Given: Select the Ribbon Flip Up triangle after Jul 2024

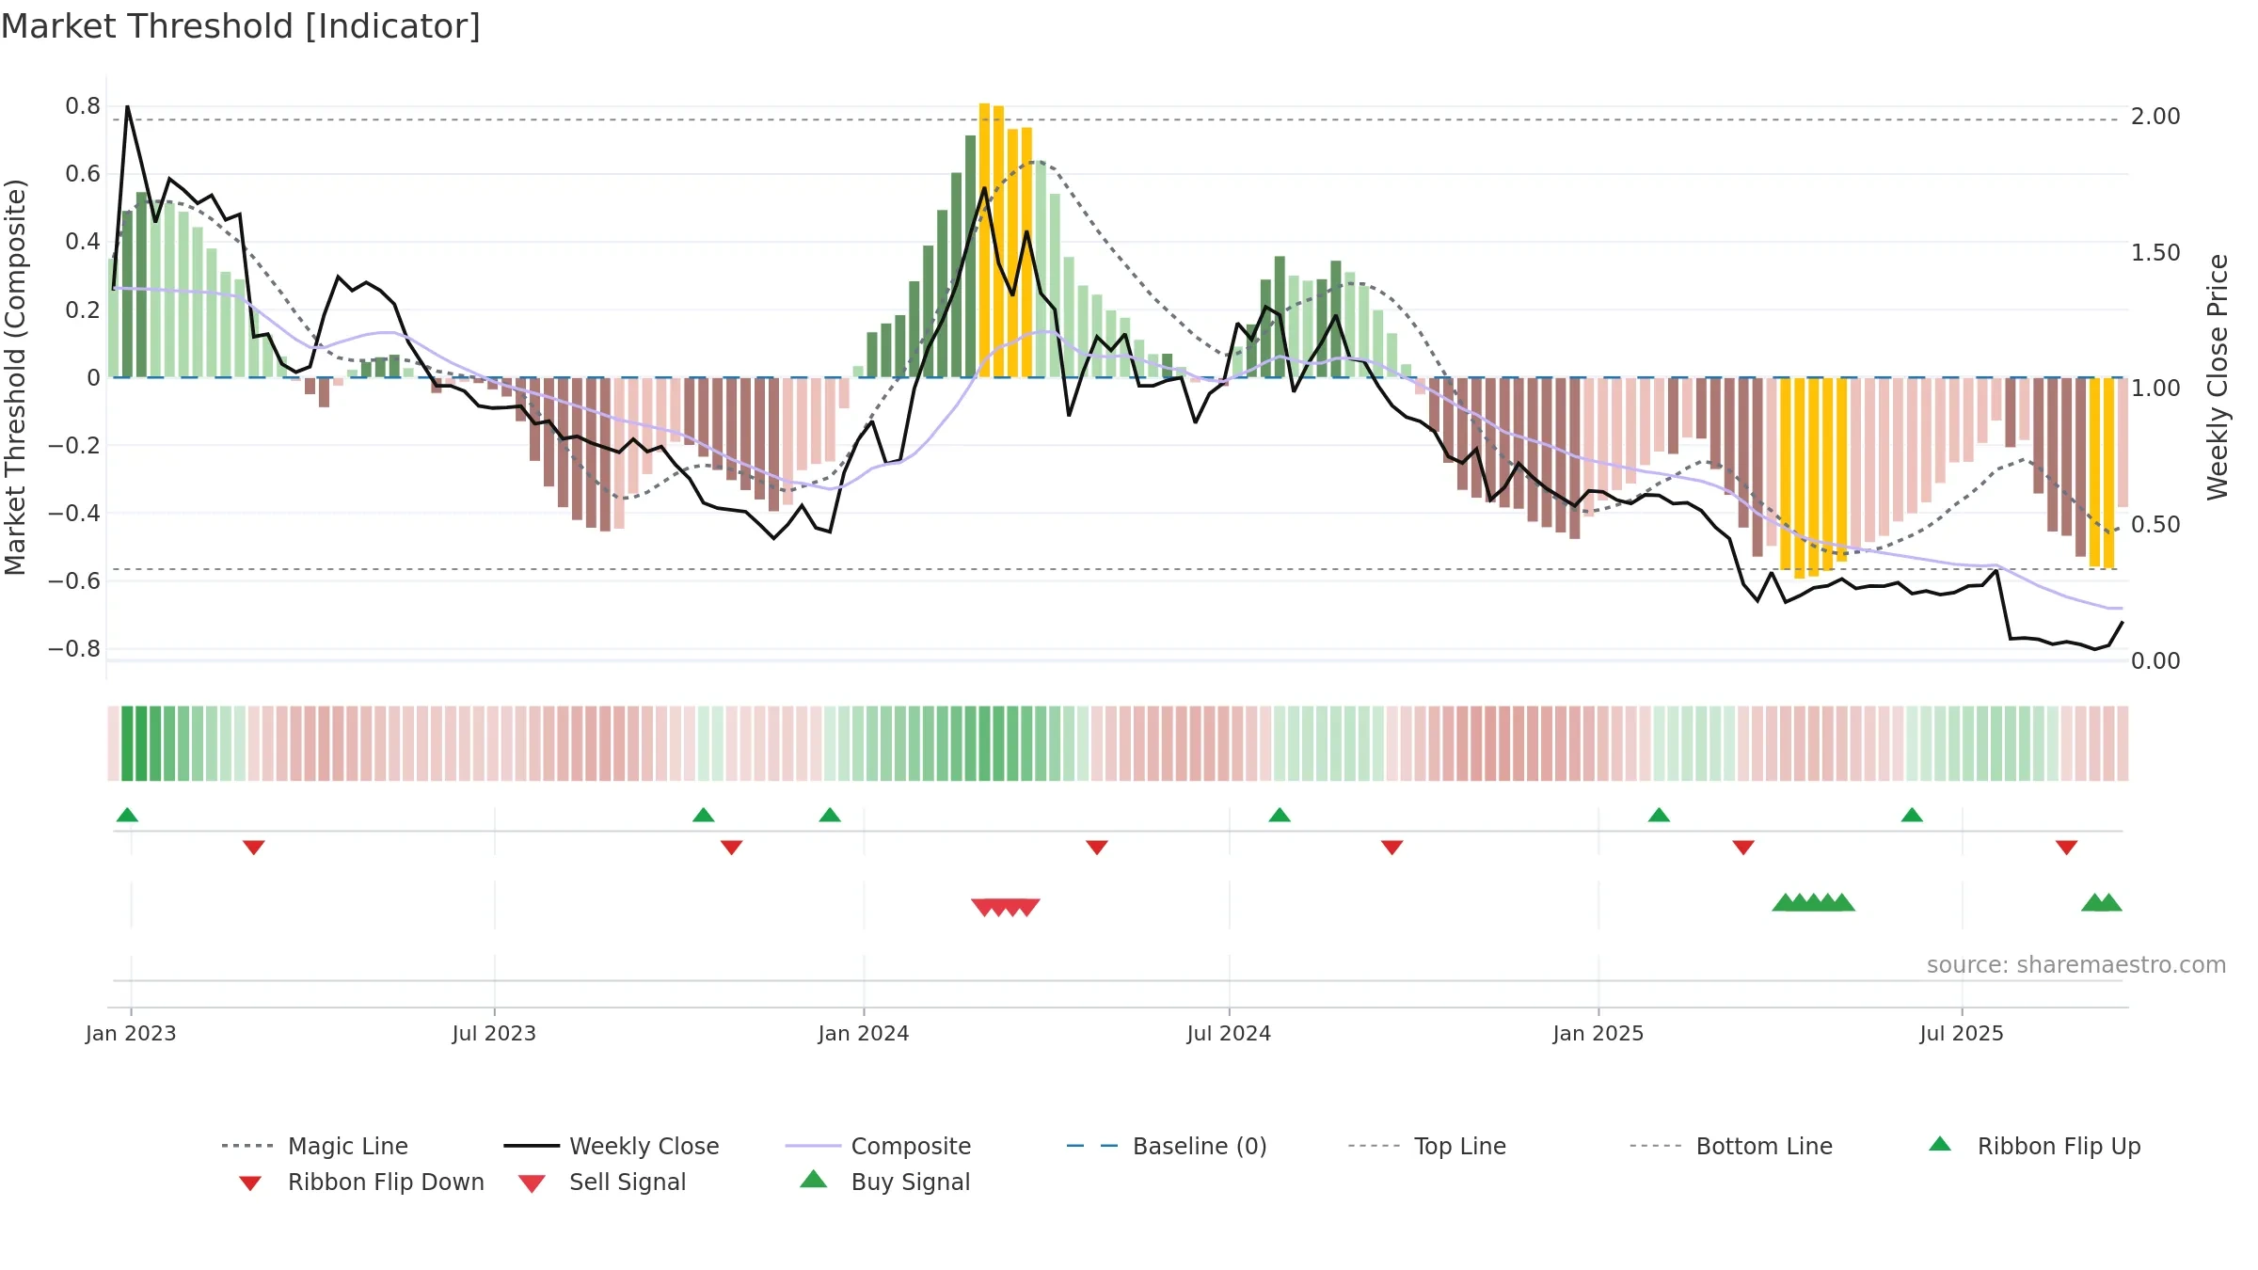Looking at the screenshot, I should pos(1280,815).
